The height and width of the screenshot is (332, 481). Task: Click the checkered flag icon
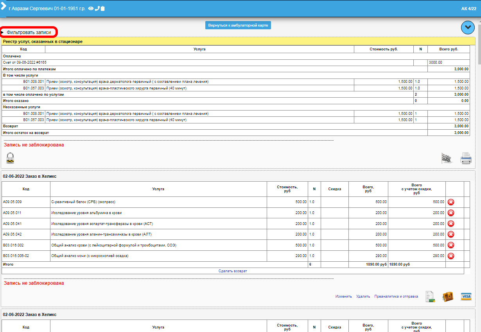coord(446,158)
